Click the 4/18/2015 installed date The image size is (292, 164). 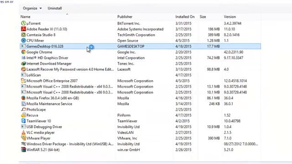coord(183,46)
